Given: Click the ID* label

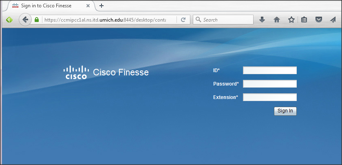Looking at the screenshot, I should pyautogui.click(x=216, y=70).
